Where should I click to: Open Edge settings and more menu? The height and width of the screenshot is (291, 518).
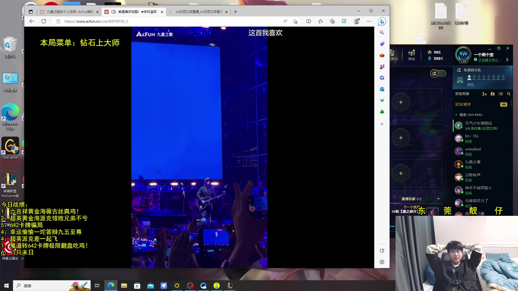click(369, 21)
